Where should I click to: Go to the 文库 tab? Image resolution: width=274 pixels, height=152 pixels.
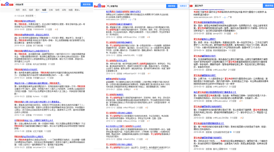click(x=51, y=10)
